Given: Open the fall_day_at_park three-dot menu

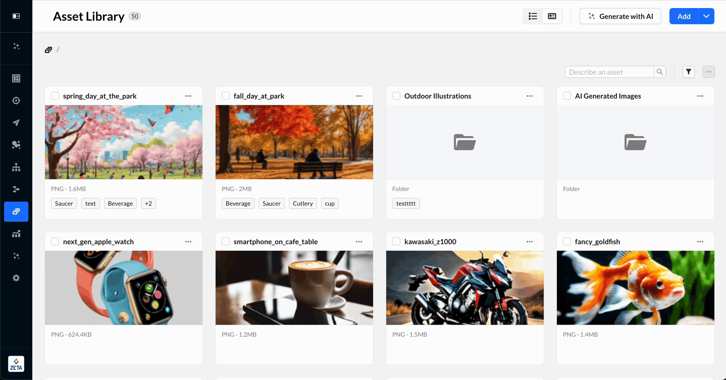Looking at the screenshot, I should (359, 95).
